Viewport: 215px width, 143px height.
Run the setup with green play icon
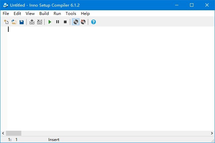point(50,22)
